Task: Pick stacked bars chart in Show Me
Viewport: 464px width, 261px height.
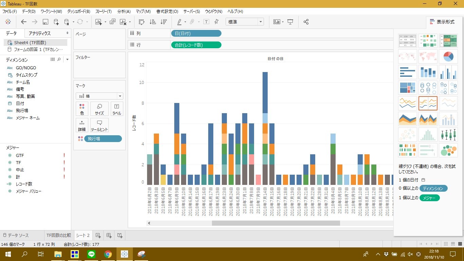Action: point(428,72)
